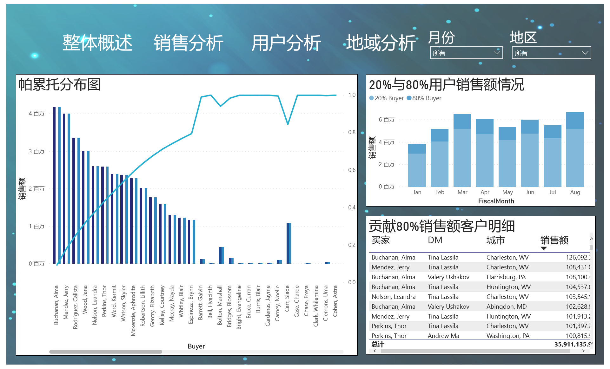The width and height of the screenshot is (610, 369).
Task: Sort table by DM column header
Action: (435, 240)
